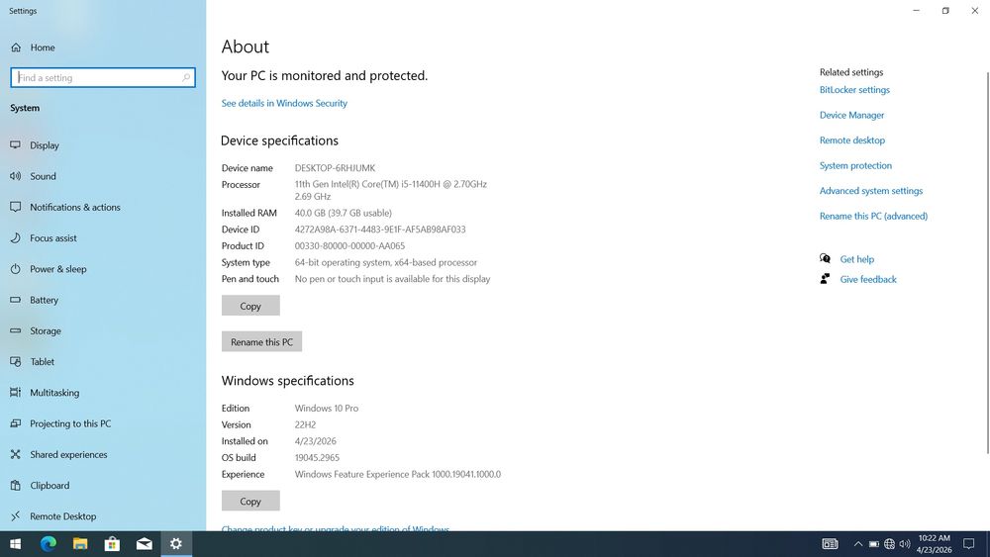Open Display settings
This screenshot has width=990, height=557.
[x=45, y=145]
